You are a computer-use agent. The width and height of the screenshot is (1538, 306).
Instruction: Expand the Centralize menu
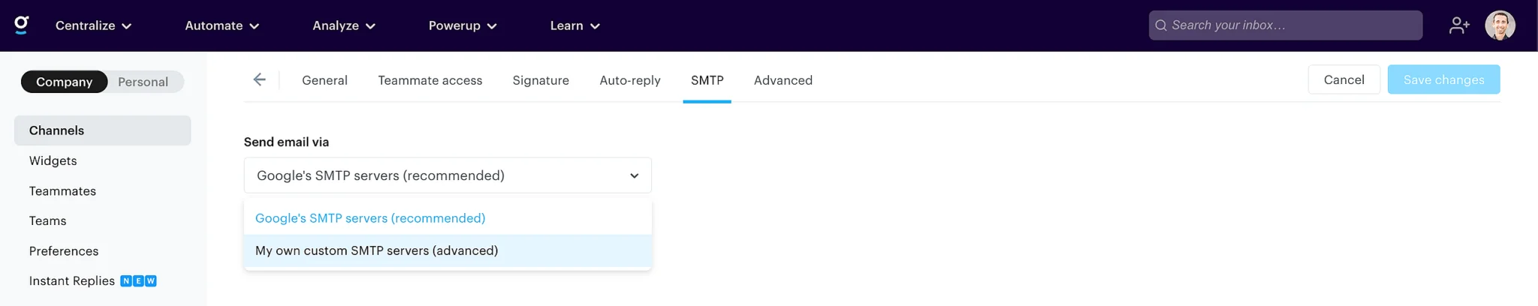coord(93,25)
